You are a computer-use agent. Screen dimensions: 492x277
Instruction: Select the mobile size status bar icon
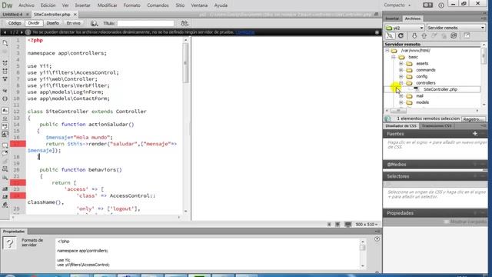coord(329,224)
